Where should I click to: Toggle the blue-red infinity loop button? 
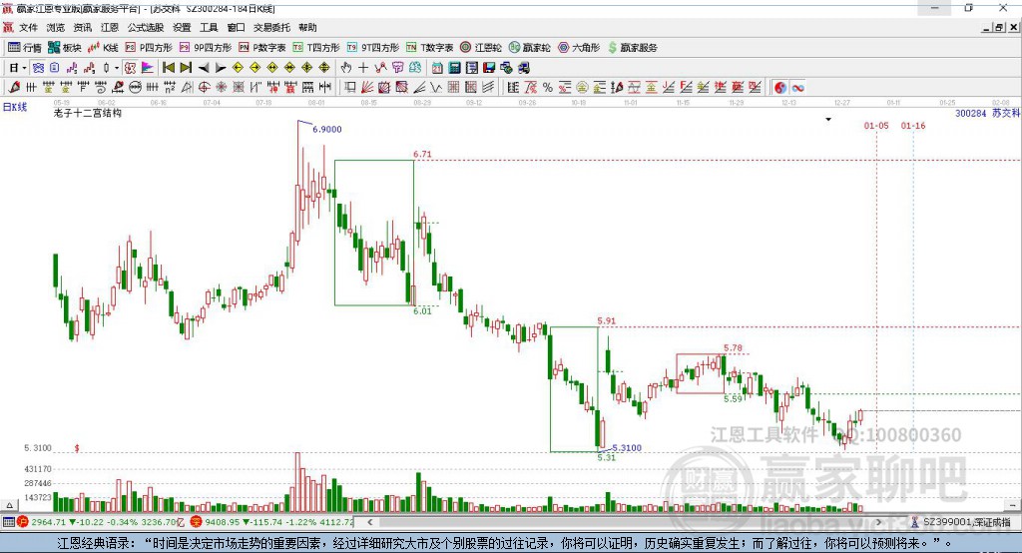[x=797, y=88]
